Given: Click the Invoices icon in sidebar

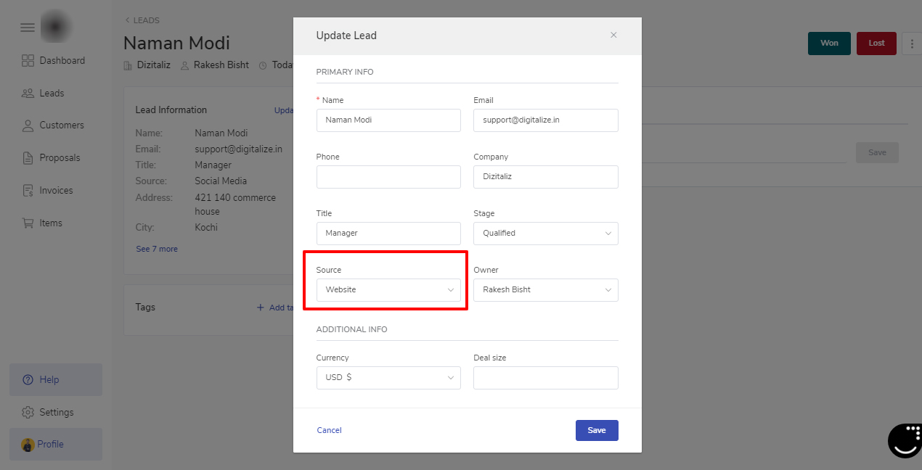Looking at the screenshot, I should pyautogui.click(x=28, y=191).
